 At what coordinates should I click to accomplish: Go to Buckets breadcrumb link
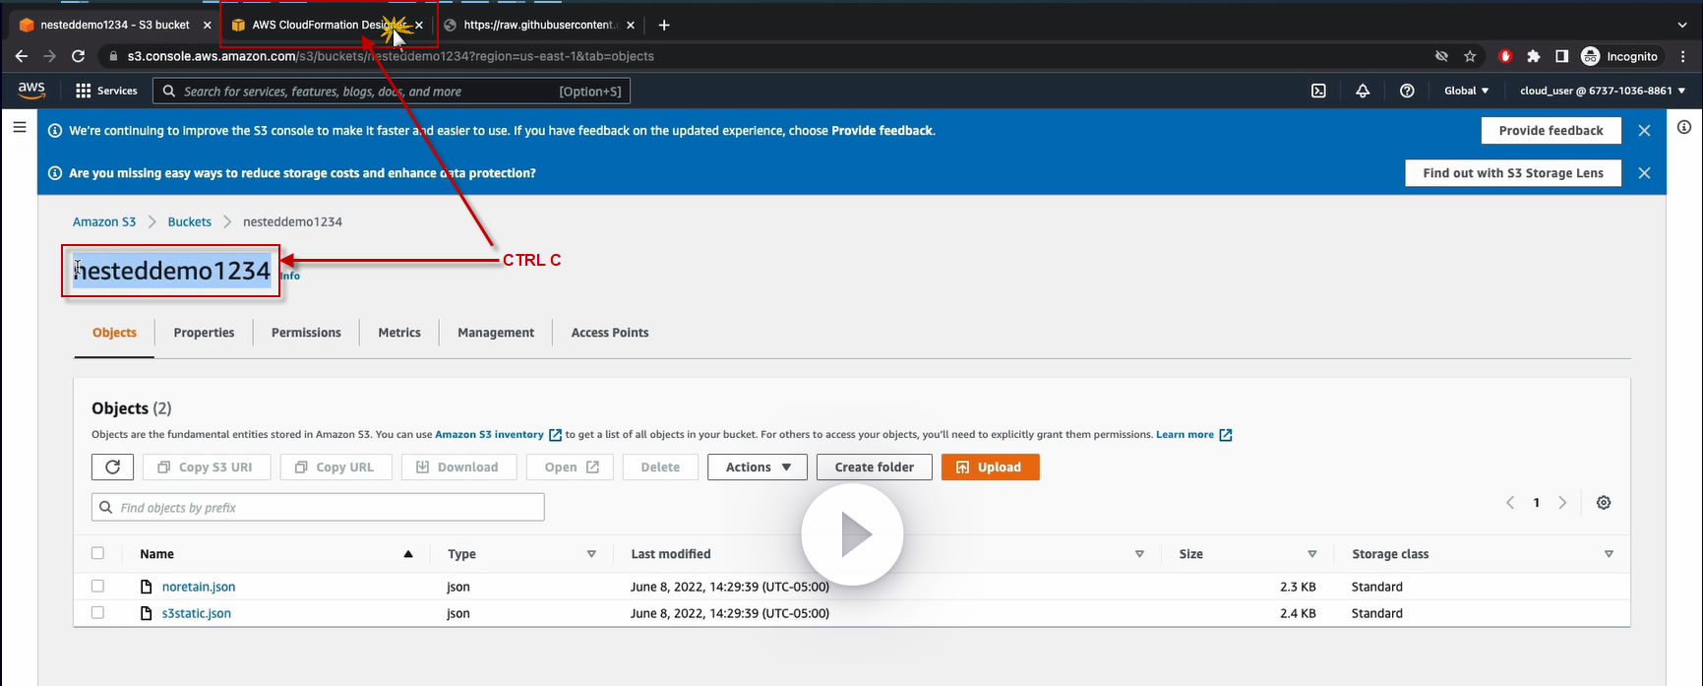[x=189, y=221]
